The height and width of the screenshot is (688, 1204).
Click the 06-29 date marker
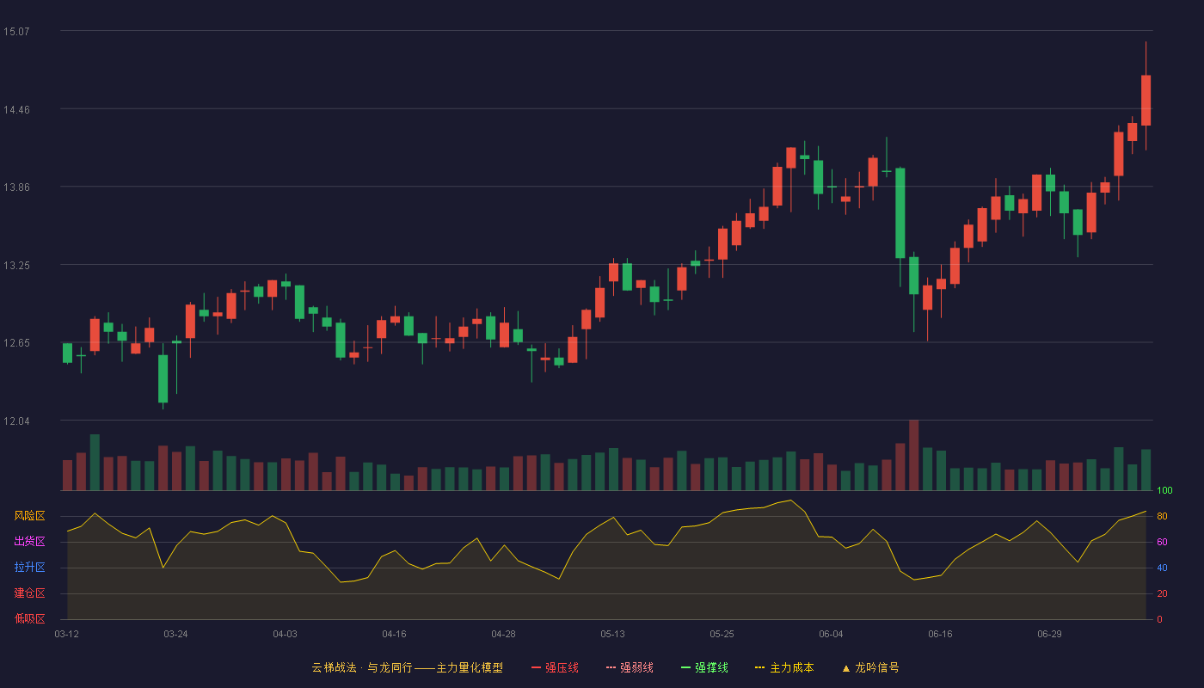pyautogui.click(x=1049, y=634)
